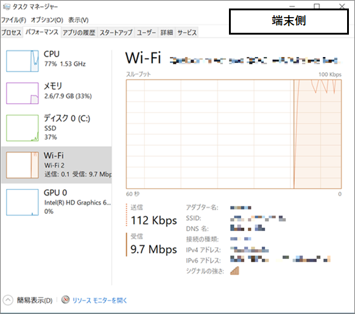Select the Wi-Fi graph thumbnail in sidebar
The image size is (355, 314).
pyautogui.click(x=23, y=165)
